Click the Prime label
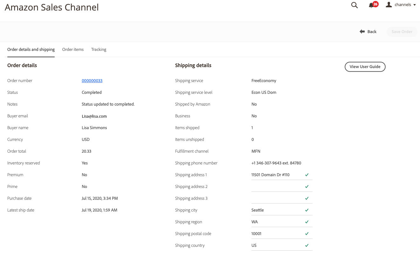This screenshot has height=257, width=420. tap(12, 186)
